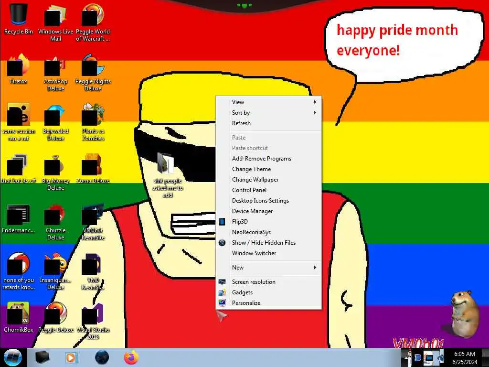The width and height of the screenshot is (489, 367).
Task: Select the Firefox desktop shortcut
Action: [19, 69]
